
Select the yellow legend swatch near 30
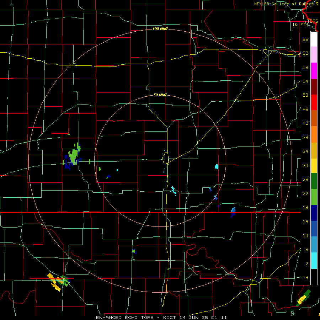(x=314, y=166)
